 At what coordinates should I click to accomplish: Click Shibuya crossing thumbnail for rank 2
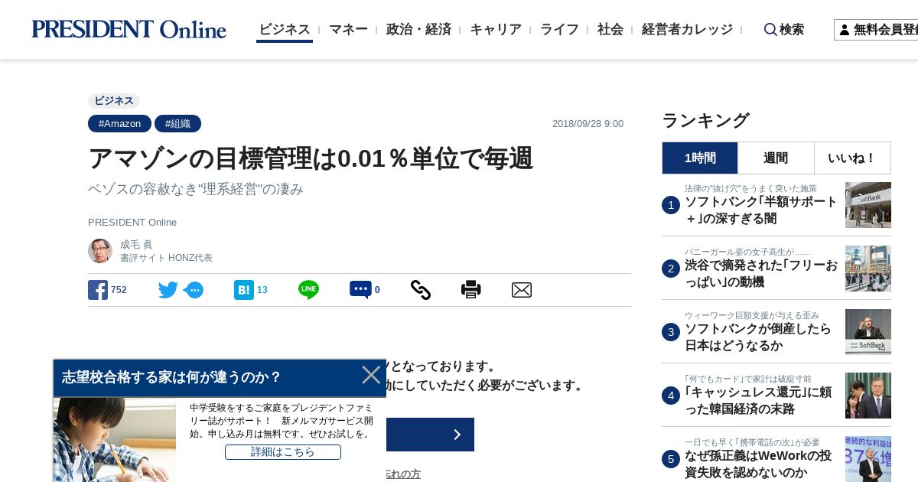[x=868, y=269]
